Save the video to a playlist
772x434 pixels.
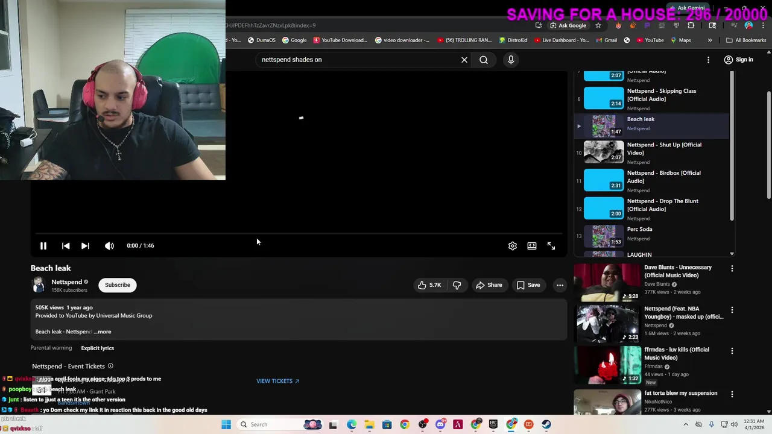[528, 285]
